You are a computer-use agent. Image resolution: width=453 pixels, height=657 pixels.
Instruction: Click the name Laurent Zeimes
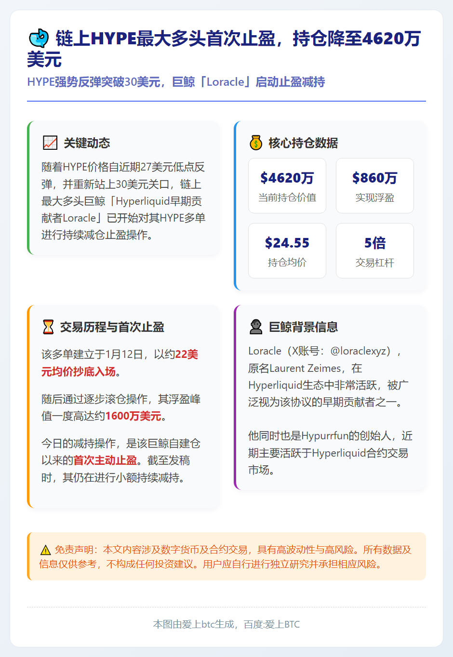point(305,368)
